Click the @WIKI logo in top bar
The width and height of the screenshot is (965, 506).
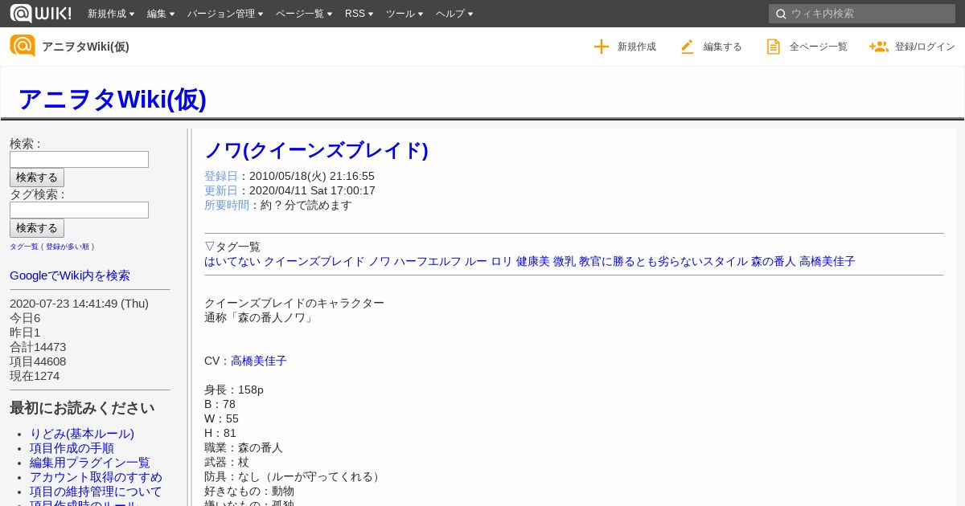[40, 13]
